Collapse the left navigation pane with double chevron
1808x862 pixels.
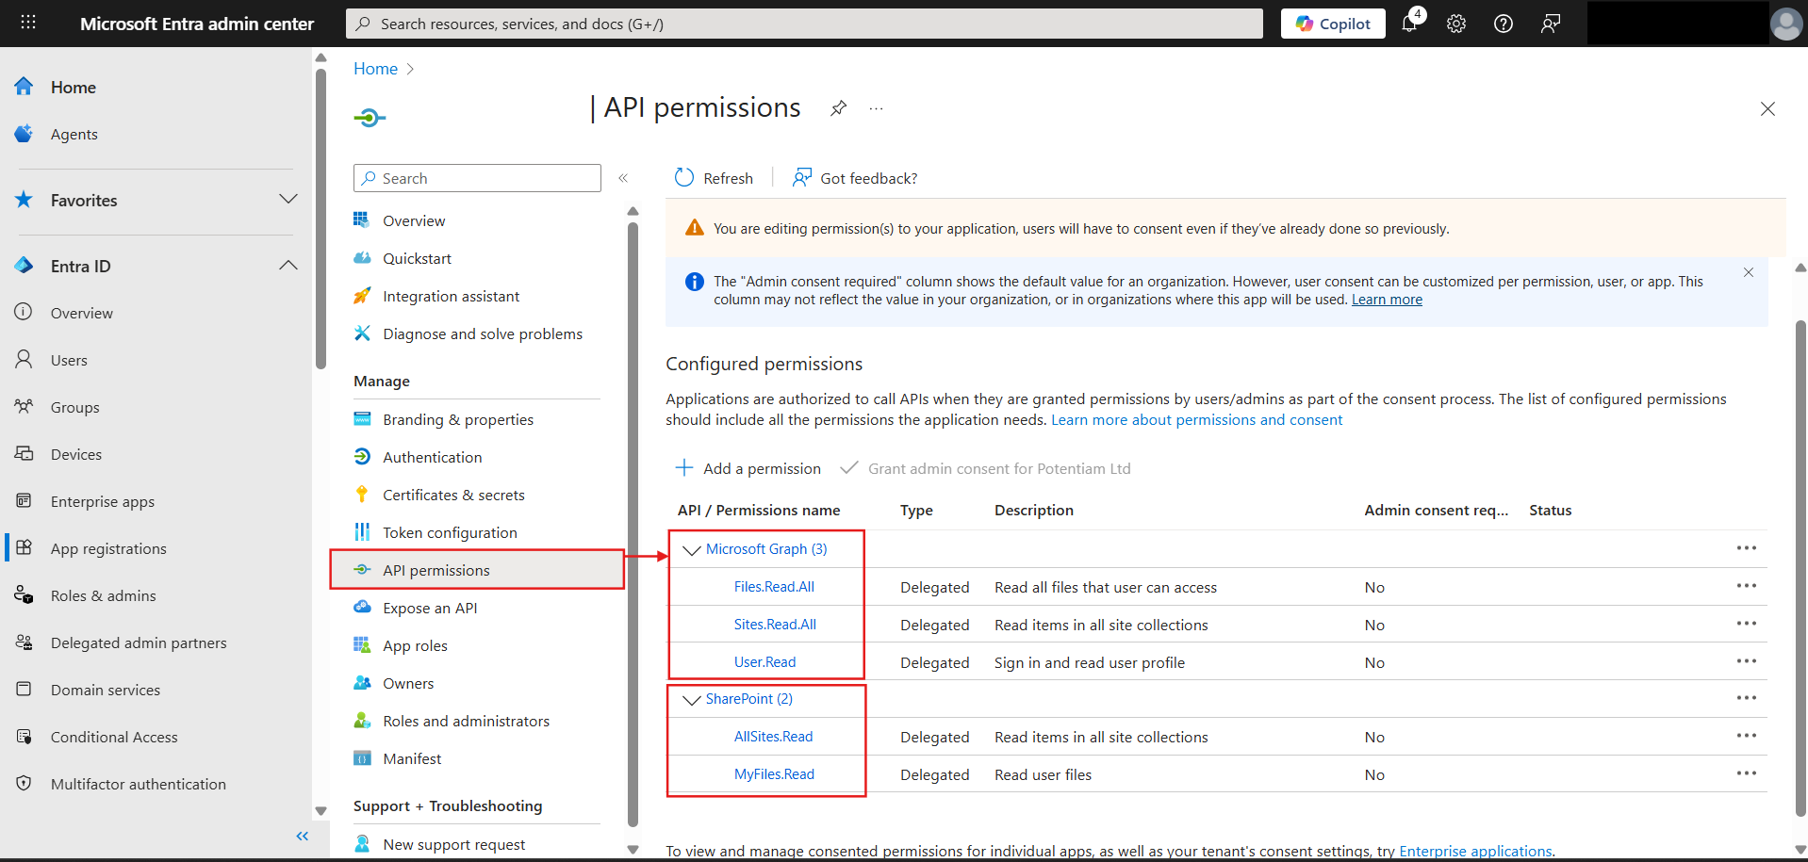coord(302,837)
